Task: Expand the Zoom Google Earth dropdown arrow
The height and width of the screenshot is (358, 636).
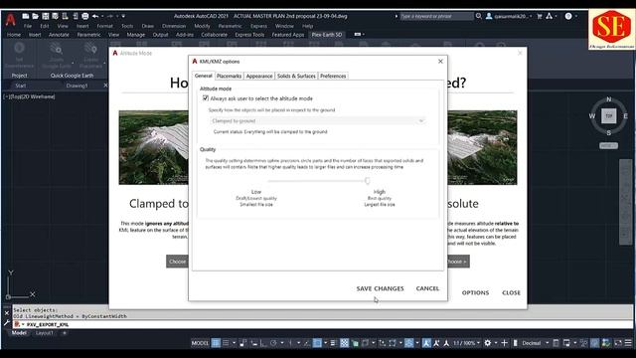Action: pyautogui.click(x=73, y=63)
